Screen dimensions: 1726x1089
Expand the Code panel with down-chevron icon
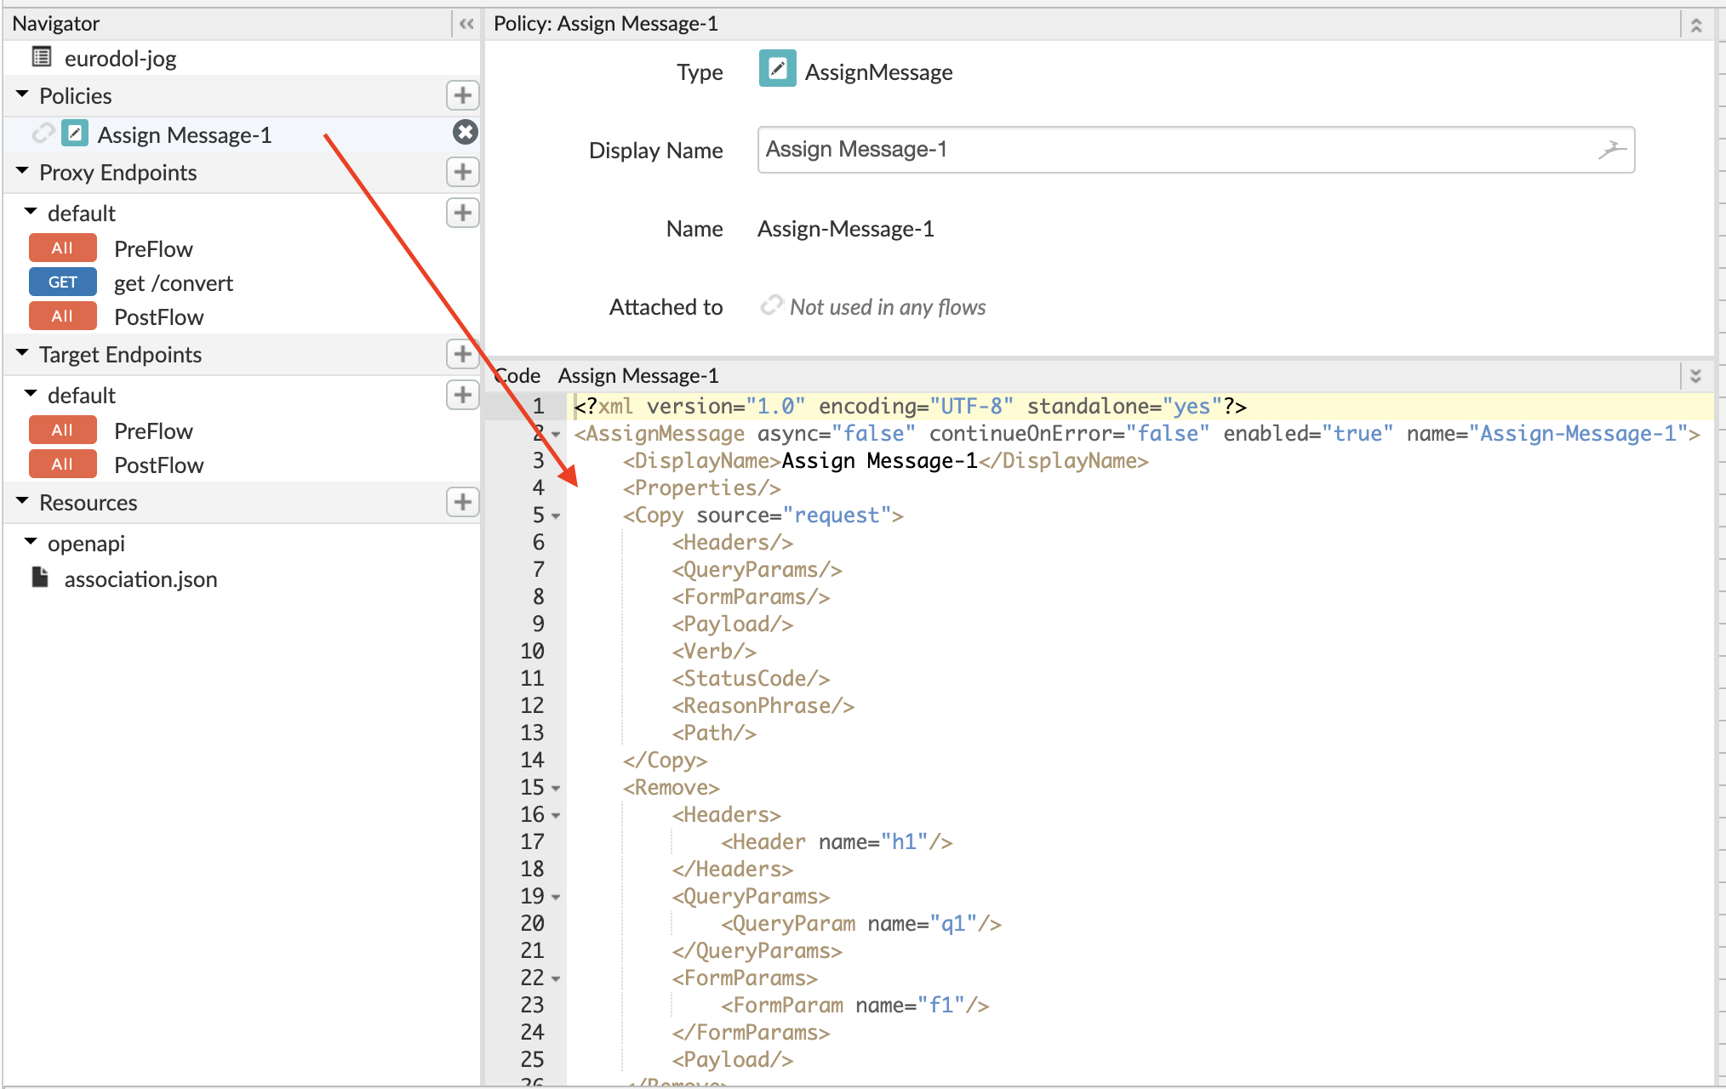pos(1695,376)
